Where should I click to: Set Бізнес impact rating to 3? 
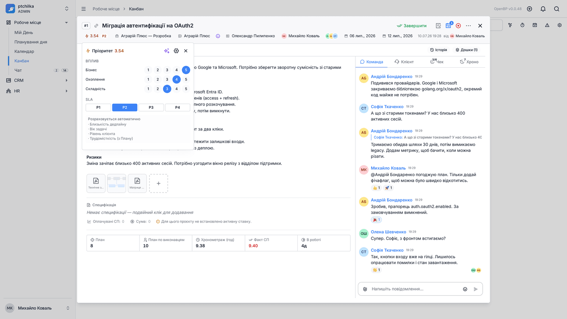click(x=167, y=70)
